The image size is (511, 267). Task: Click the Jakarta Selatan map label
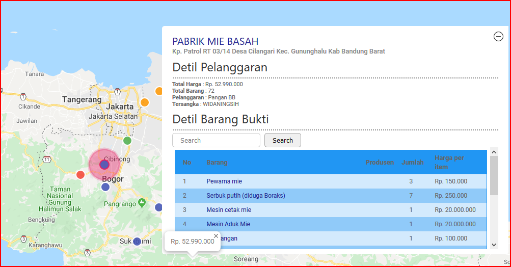pyautogui.click(x=113, y=116)
